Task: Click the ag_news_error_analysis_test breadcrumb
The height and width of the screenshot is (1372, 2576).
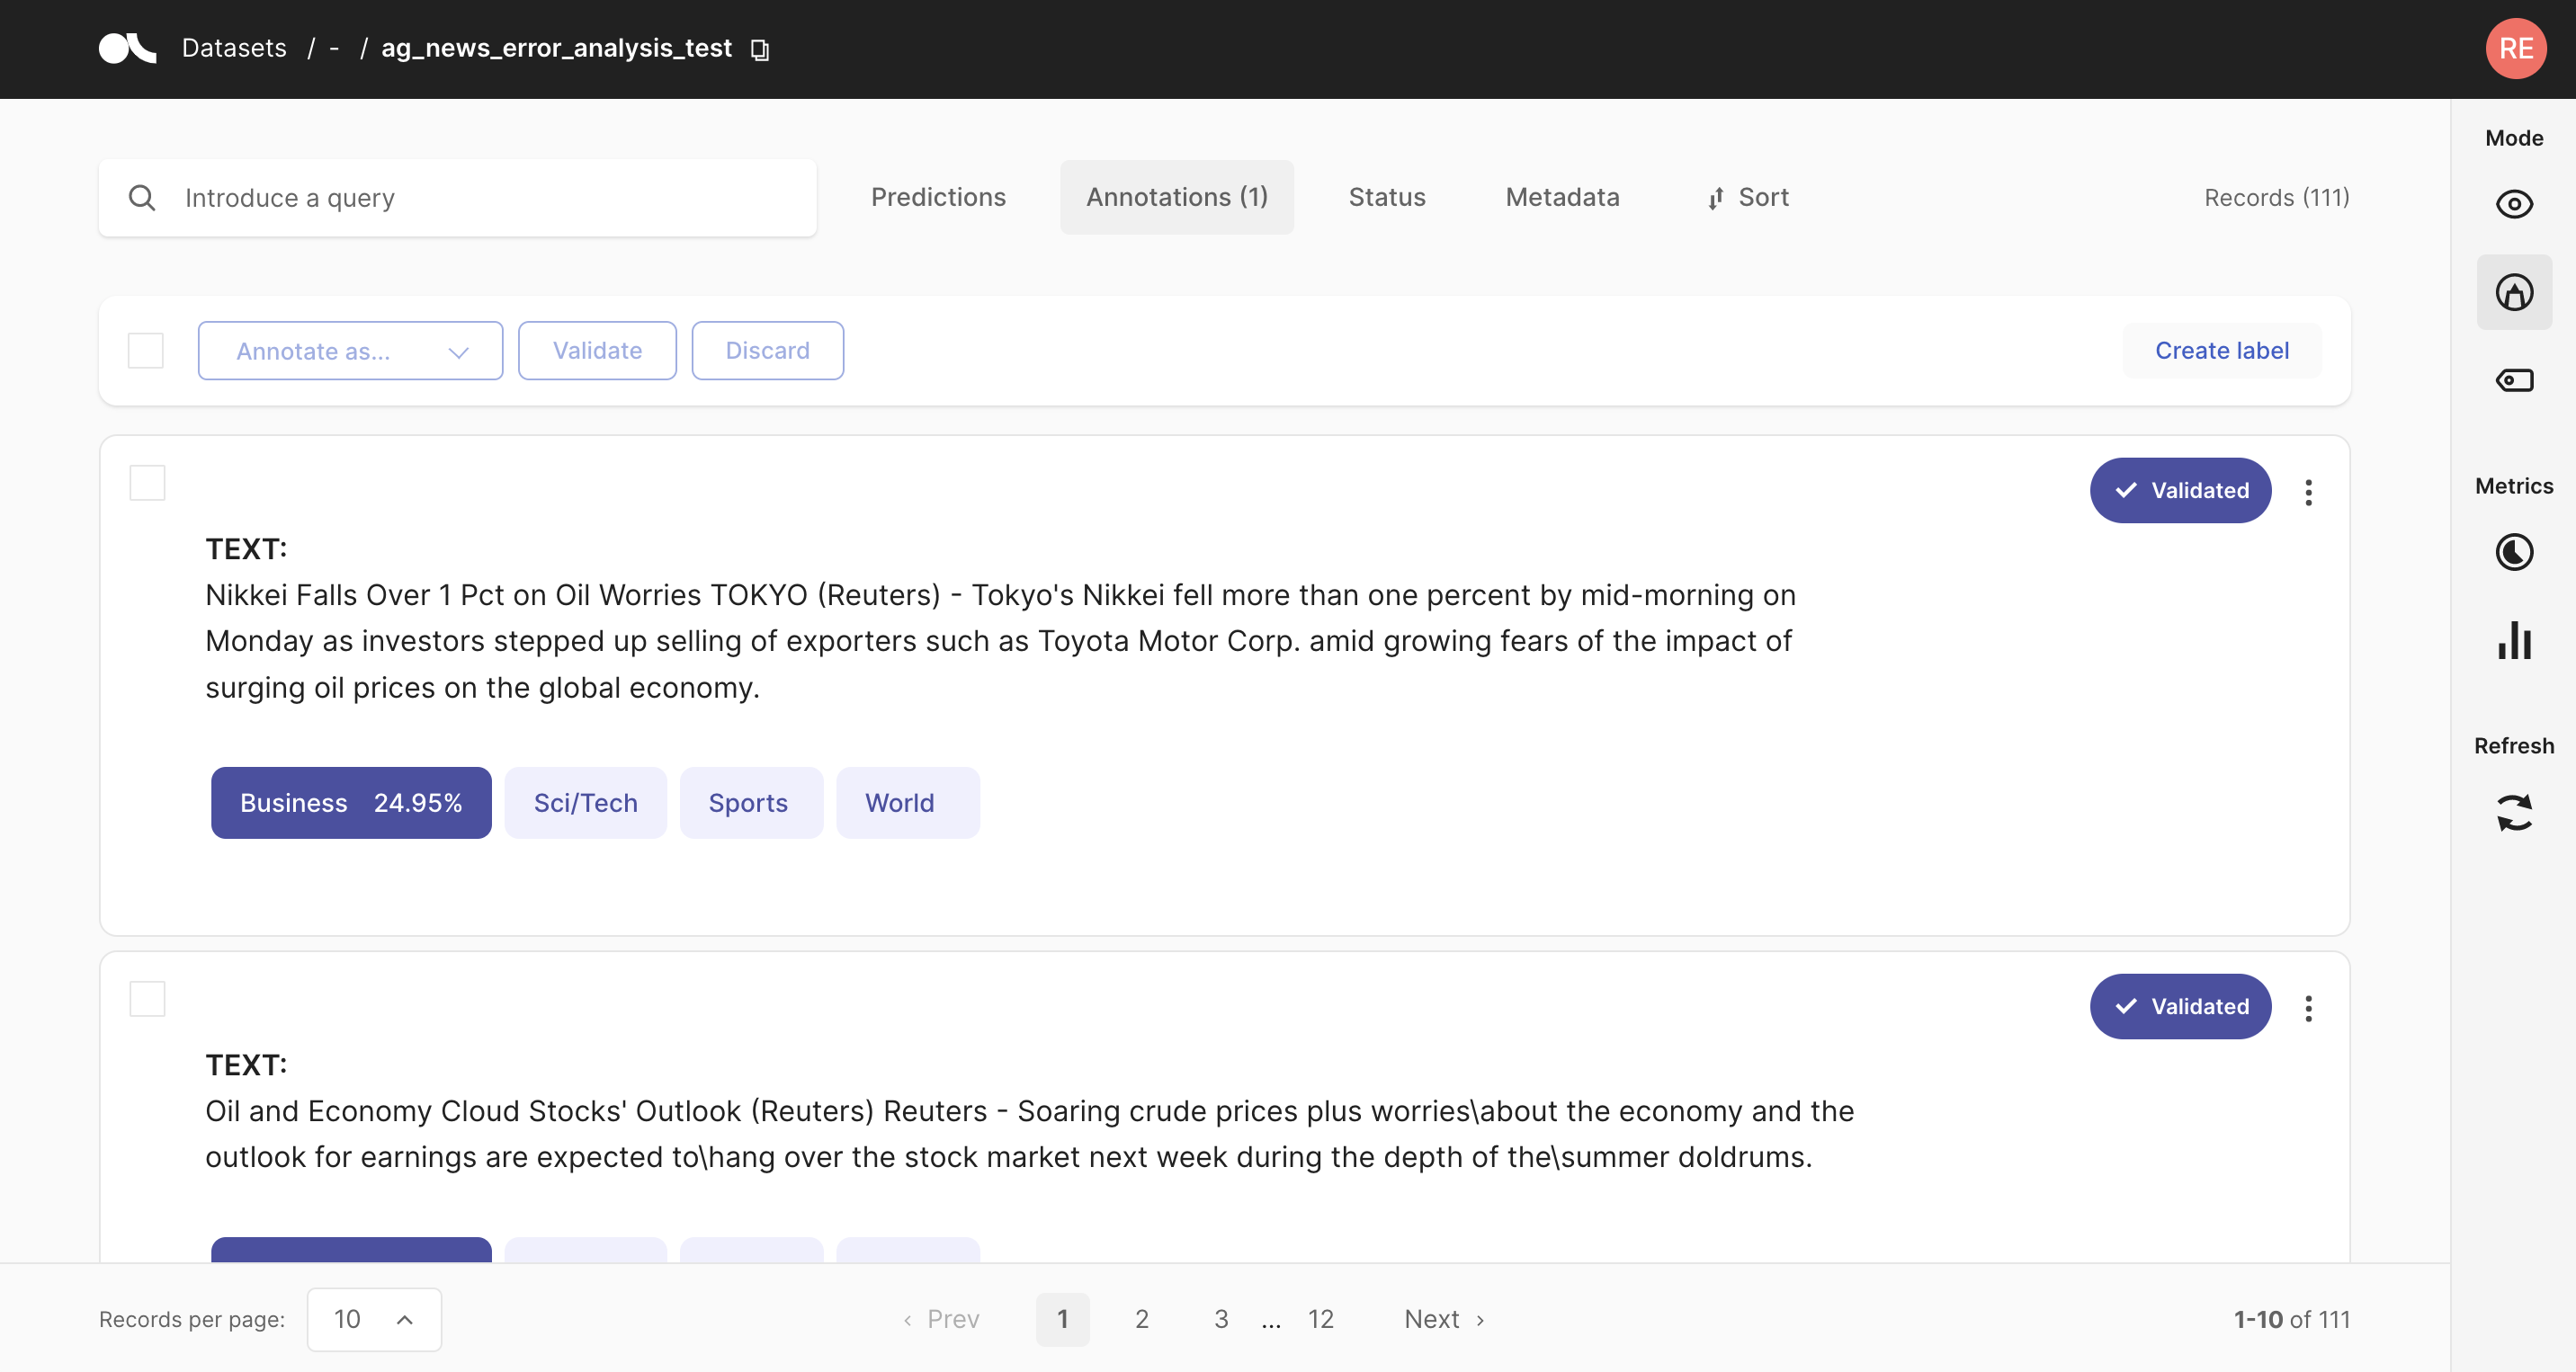Action: (556, 48)
